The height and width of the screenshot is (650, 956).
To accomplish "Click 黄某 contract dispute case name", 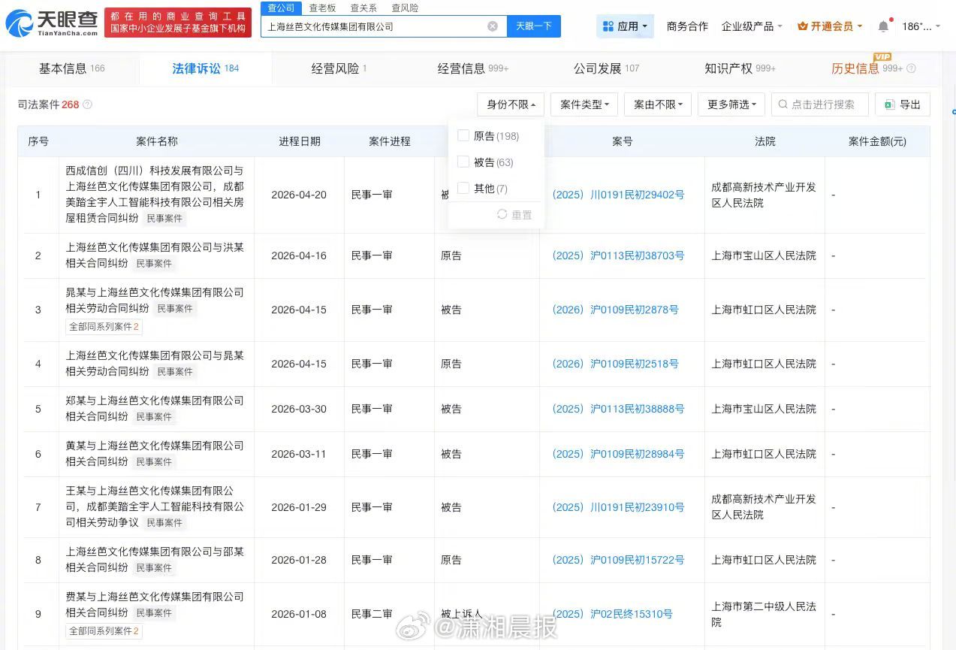I will 155,454.
